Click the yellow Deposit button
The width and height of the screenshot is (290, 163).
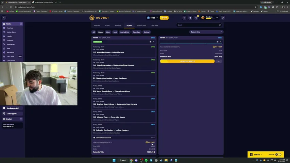(164, 18)
